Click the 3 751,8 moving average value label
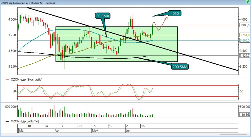This screenshot has height=137, width=251. (244, 35)
